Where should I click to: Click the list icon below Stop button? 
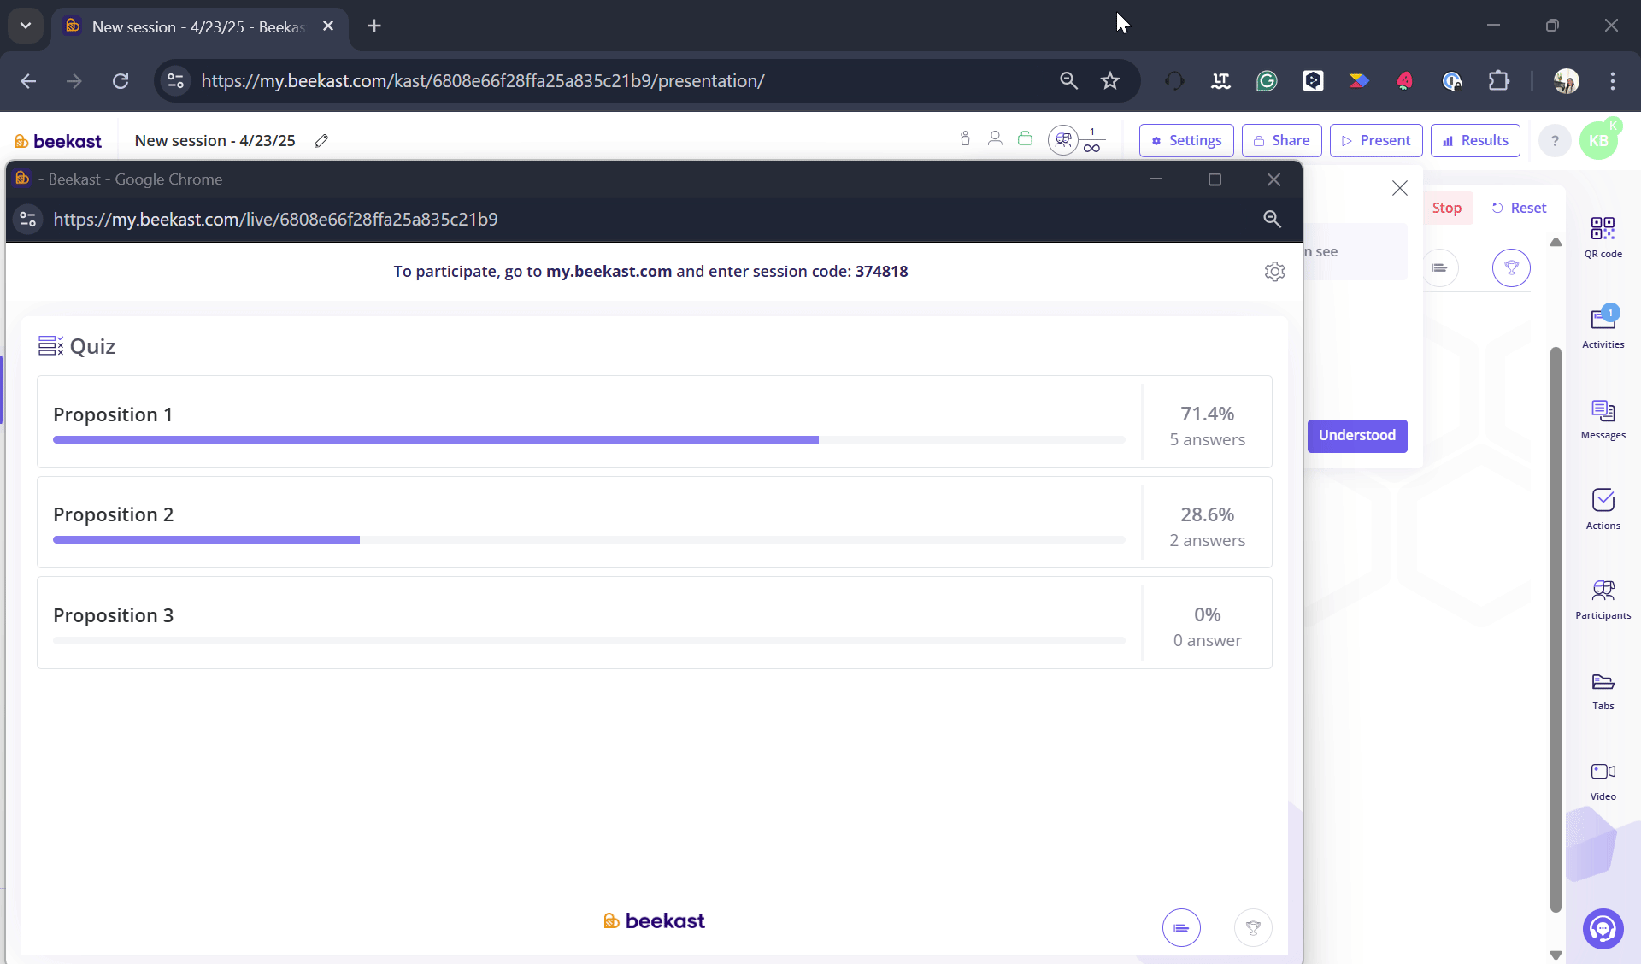pyautogui.click(x=1439, y=268)
